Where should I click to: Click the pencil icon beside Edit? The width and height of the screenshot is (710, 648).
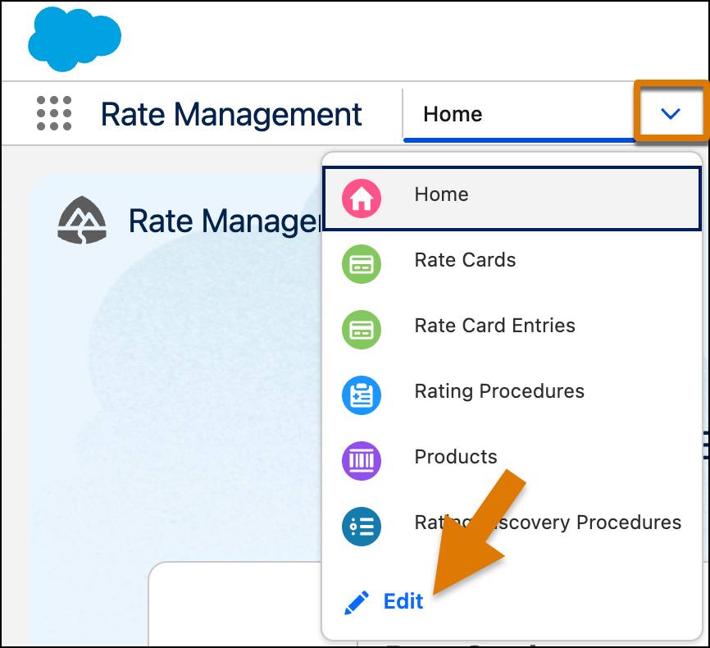(x=357, y=603)
